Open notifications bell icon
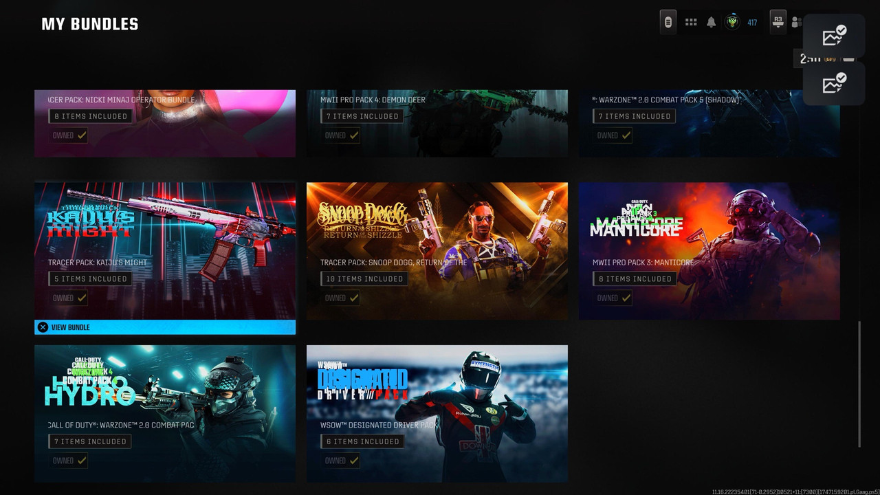Image resolution: width=880 pixels, height=495 pixels. tap(712, 23)
